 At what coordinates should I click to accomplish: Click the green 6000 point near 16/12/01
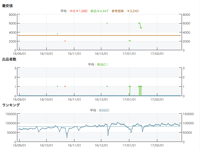(x=107, y=23)
